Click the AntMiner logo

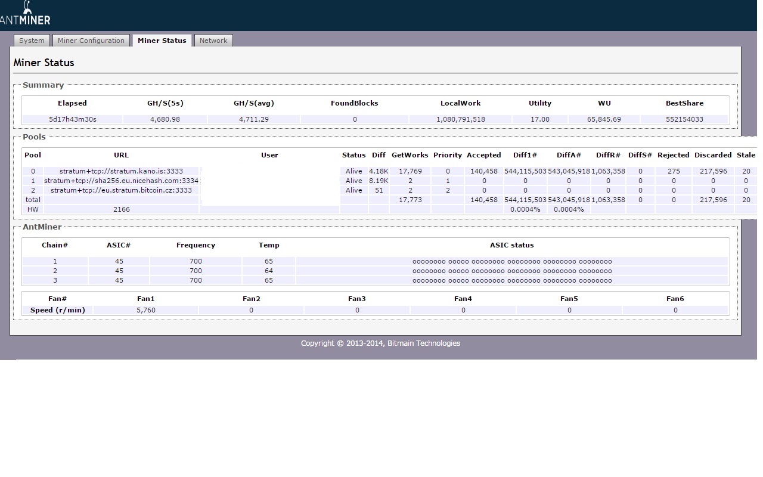click(25, 14)
